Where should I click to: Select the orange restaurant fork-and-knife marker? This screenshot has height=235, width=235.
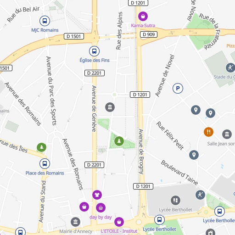click(x=208, y=132)
